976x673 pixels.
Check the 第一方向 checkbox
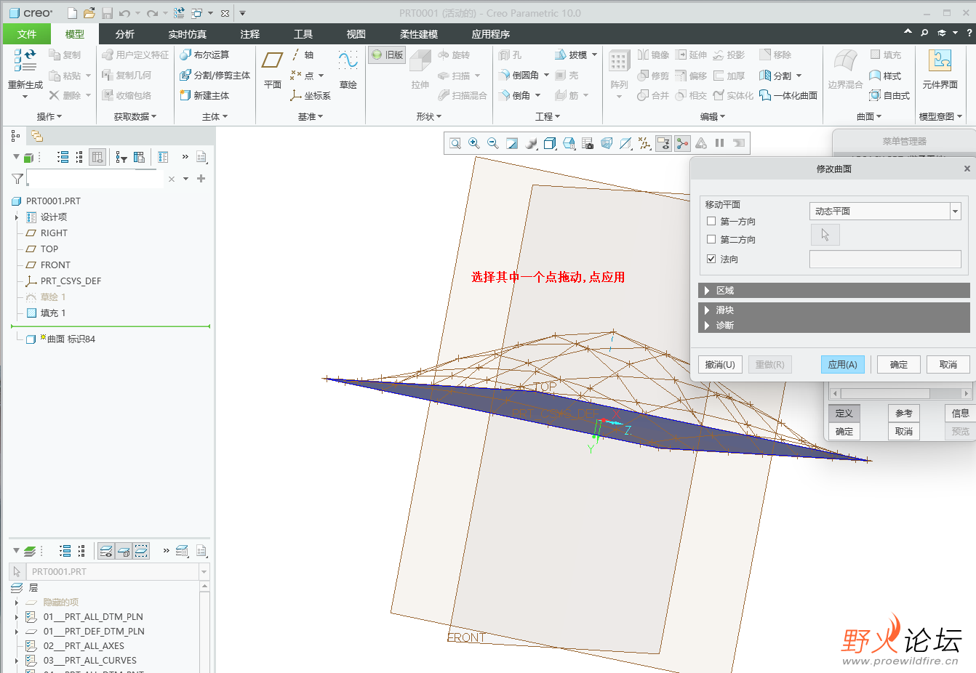point(711,221)
